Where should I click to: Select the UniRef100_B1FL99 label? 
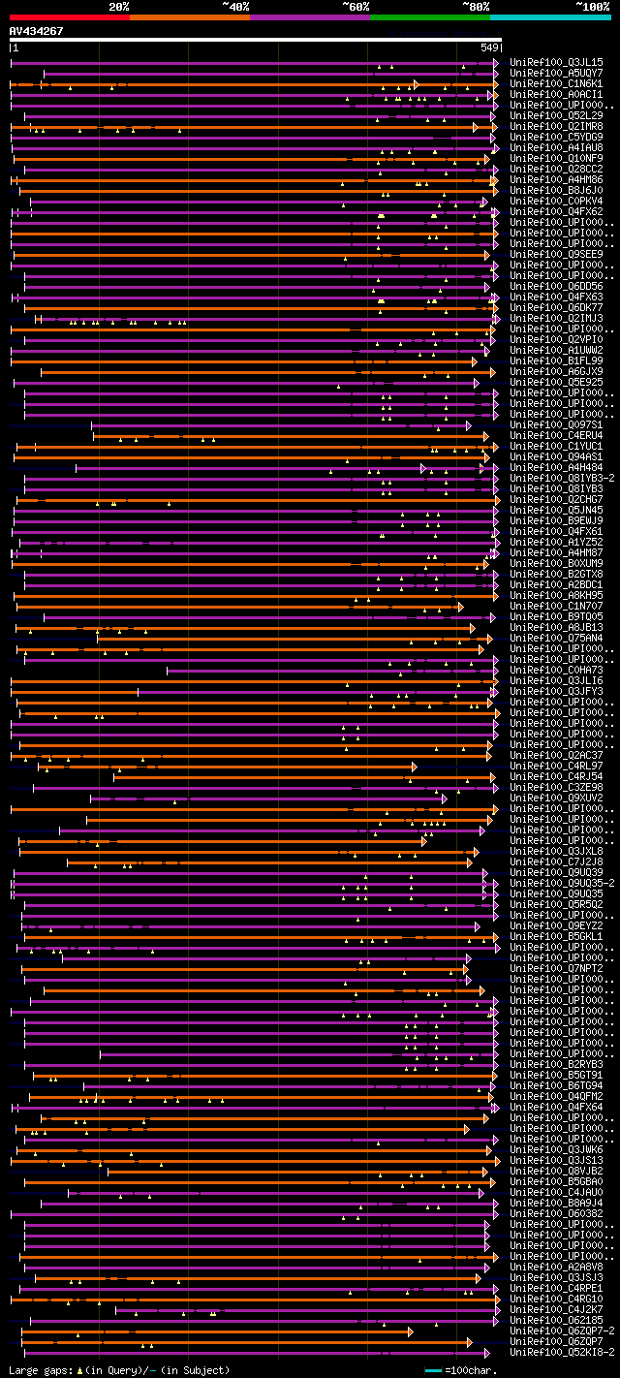[556, 360]
